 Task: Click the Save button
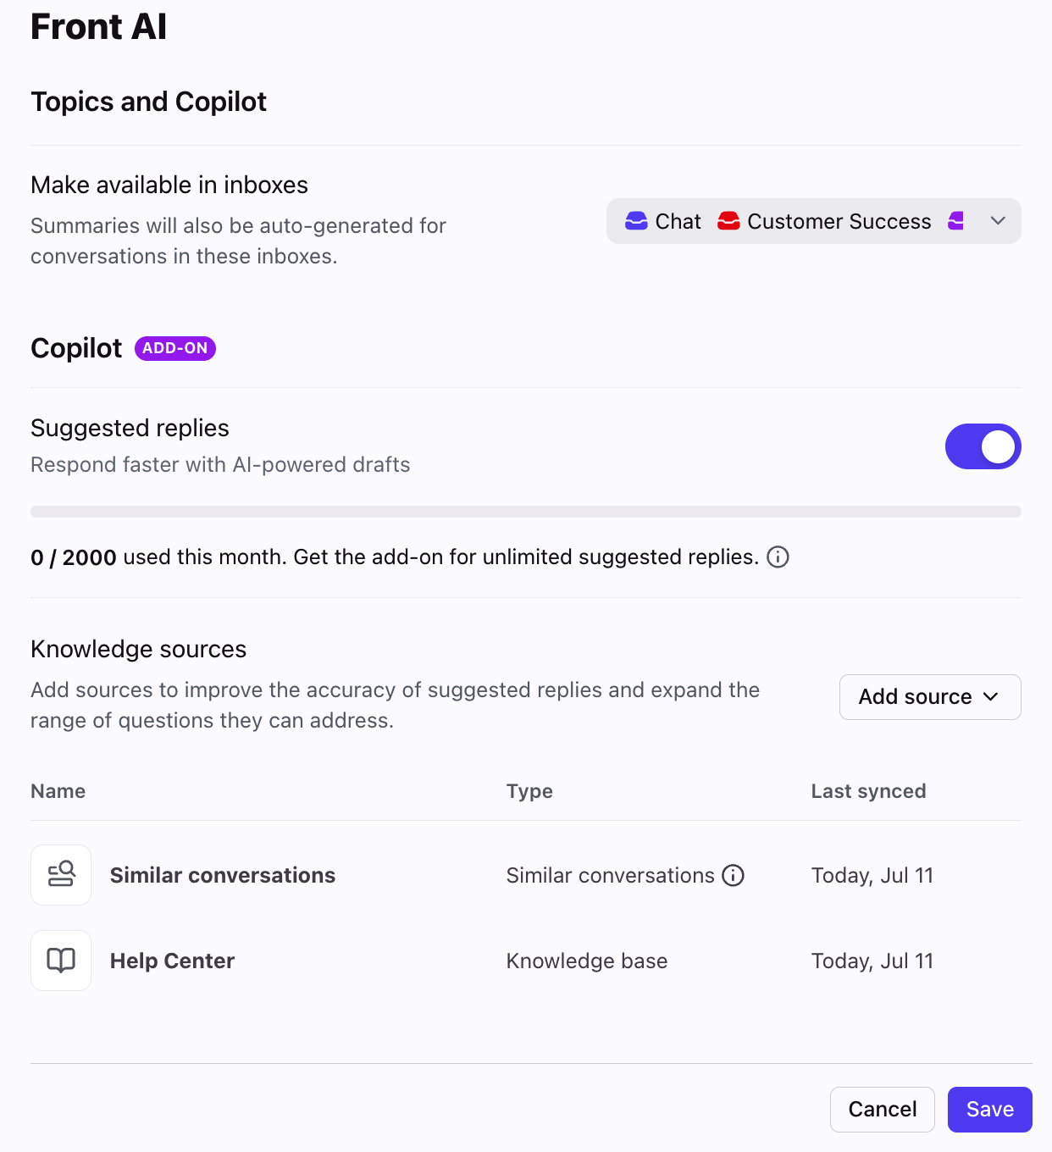point(989,1110)
